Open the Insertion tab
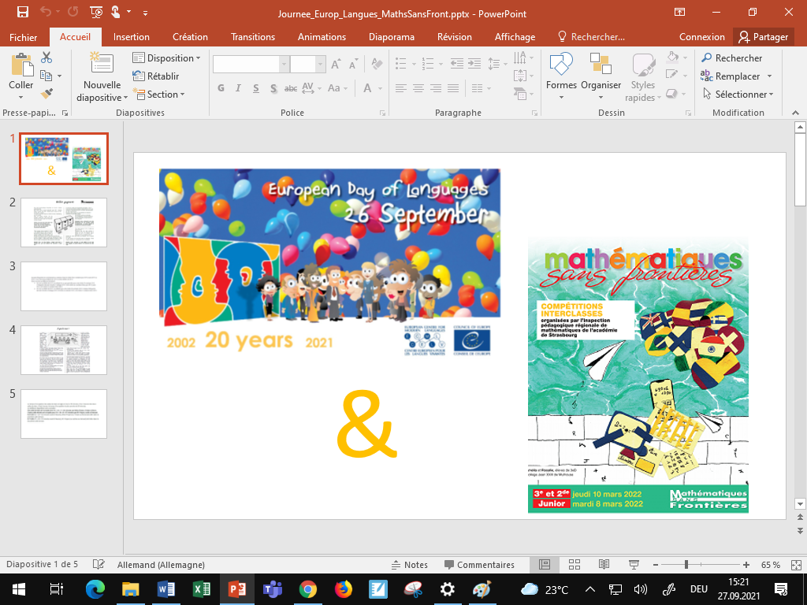This screenshot has height=605, width=807. tap(132, 37)
